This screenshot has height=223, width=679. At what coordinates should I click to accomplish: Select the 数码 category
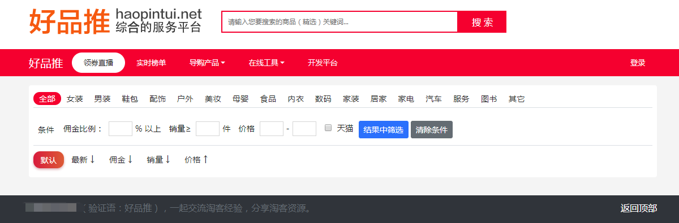coord(323,99)
